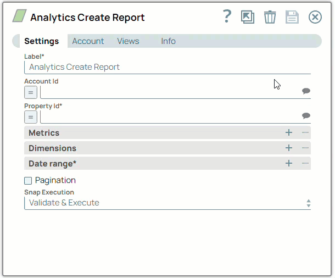Close the Analytics Create Report dialog
Image resolution: width=335 pixels, height=278 pixels.
click(315, 17)
